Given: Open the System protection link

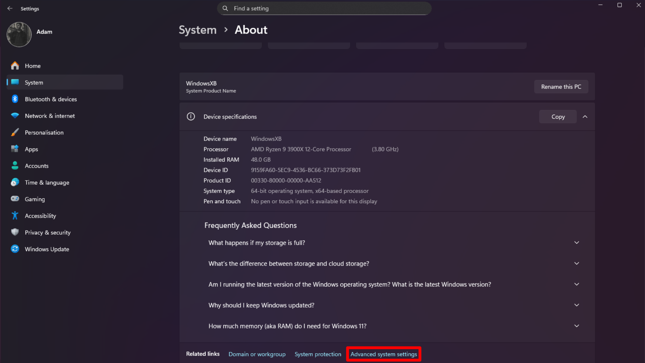Looking at the screenshot, I should coord(317,354).
